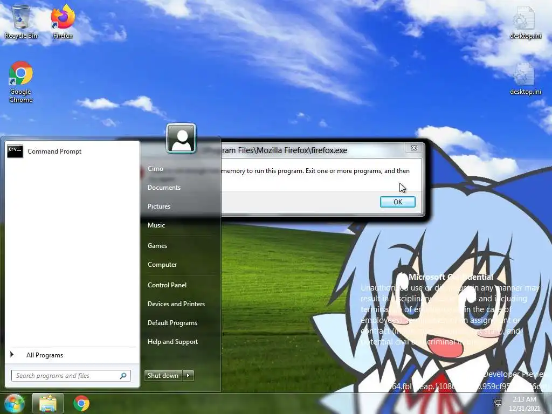This screenshot has height=414, width=552.
Task: Click the taskbar clock showing 2:13 AM
Action: click(524, 404)
